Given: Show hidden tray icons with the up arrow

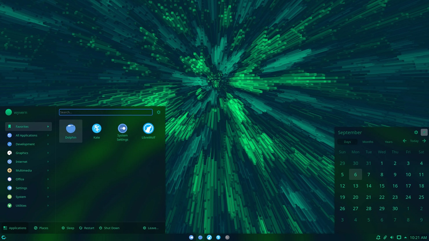Looking at the screenshot, I should coord(406,238).
